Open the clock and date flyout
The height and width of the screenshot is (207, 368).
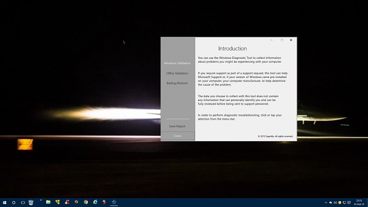[x=359, y=203]
